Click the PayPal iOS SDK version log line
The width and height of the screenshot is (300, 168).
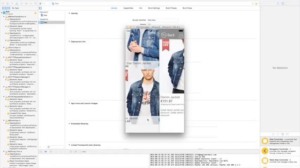(195, 165)
